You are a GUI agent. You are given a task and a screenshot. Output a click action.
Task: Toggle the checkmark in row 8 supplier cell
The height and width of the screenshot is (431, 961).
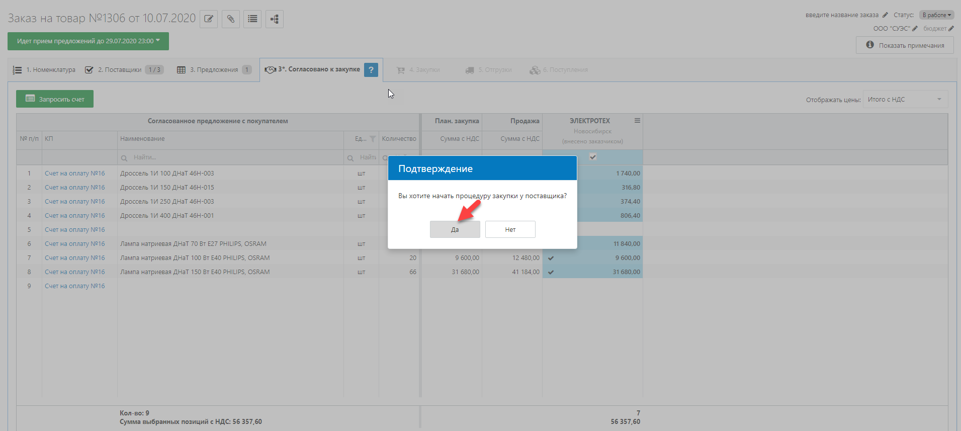point(551,272)
